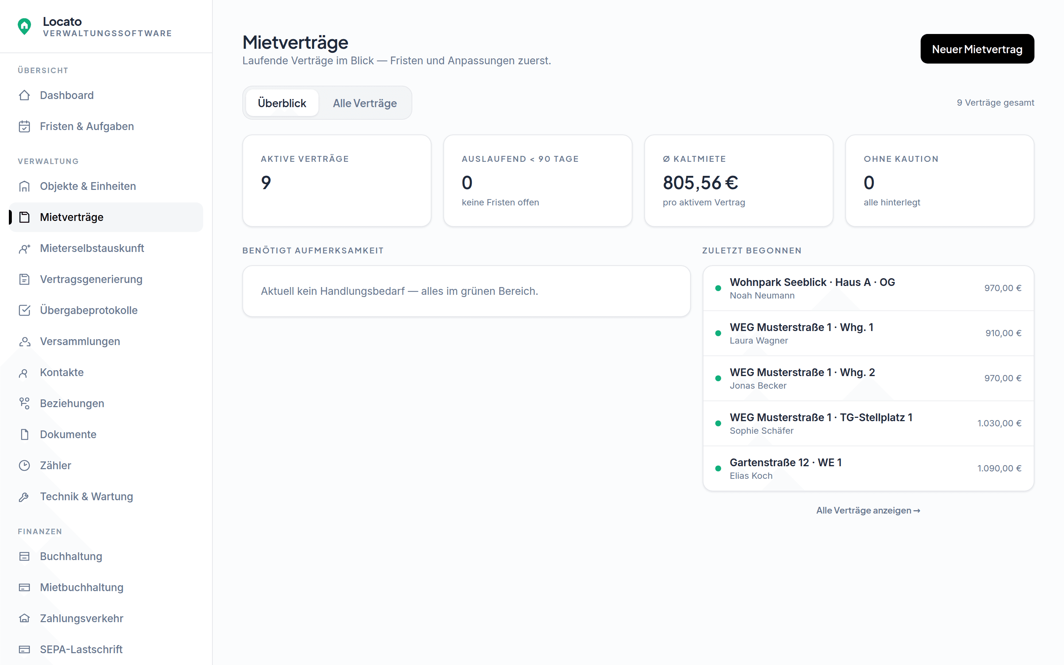
Task: Click the Übergabeprotokolle checkbox icon
Action: [x=24, y=310]
